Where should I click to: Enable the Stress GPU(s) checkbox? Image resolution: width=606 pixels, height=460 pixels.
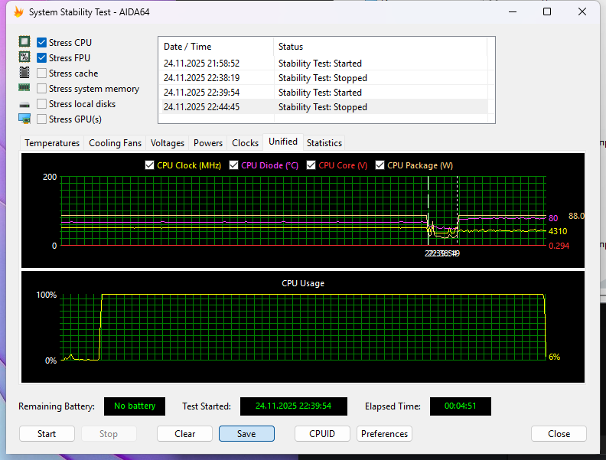tap(42, 119)
